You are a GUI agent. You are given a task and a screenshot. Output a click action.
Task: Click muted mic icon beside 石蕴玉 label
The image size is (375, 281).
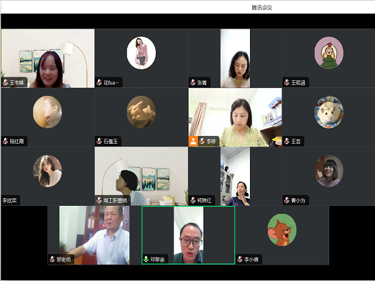point(99,142)
